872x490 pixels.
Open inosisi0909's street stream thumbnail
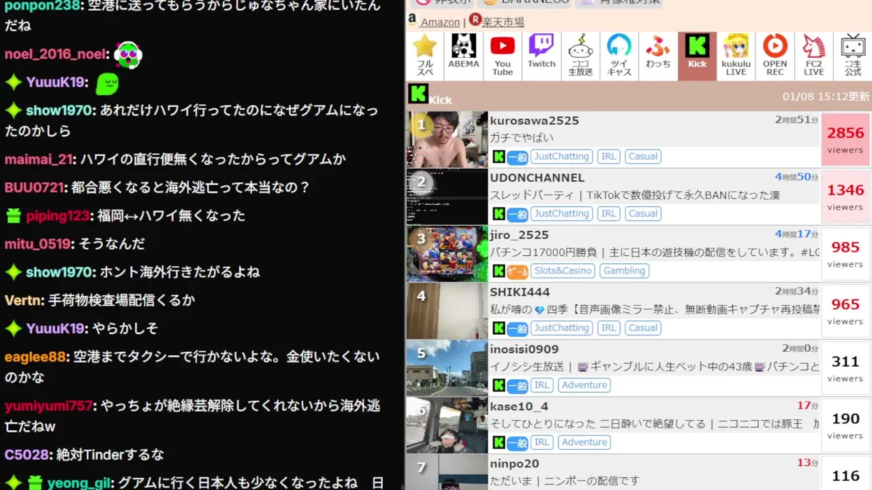click(x=447, y=368)
